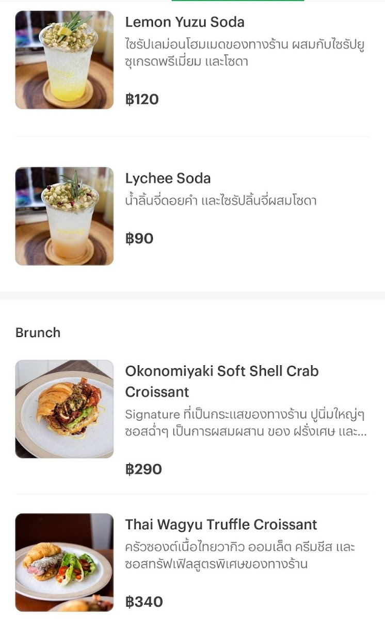The image size is (385, 619).
Task: Click the ฿290 price label
Action: coord(143,469)
